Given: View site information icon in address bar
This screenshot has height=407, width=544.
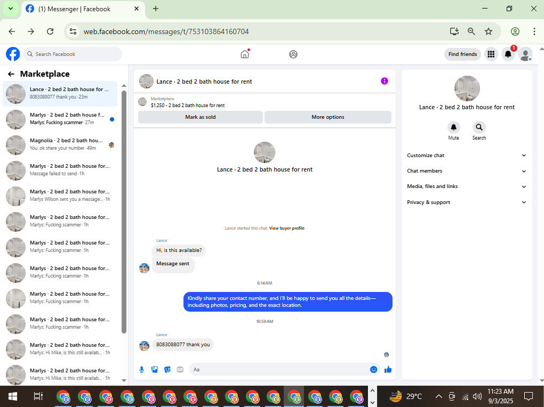Looking at the screenshot, I should pyautogui.click(x=73, y=31).
